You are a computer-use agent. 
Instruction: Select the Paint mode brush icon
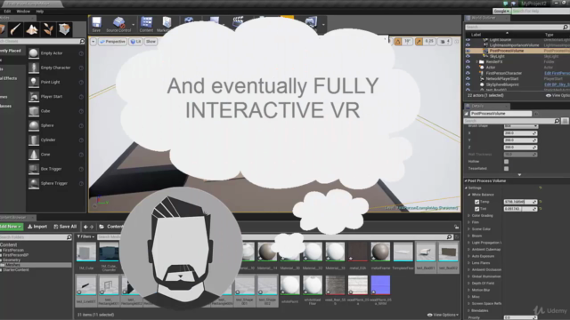pos(16,29)
